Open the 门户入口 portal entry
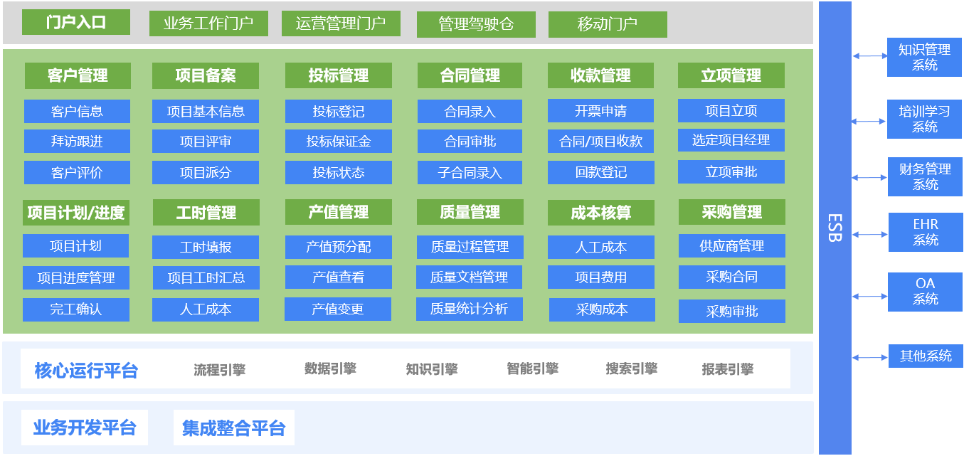Screen dimensions: 964x456 pyautogui.click(x=76, y=22)
